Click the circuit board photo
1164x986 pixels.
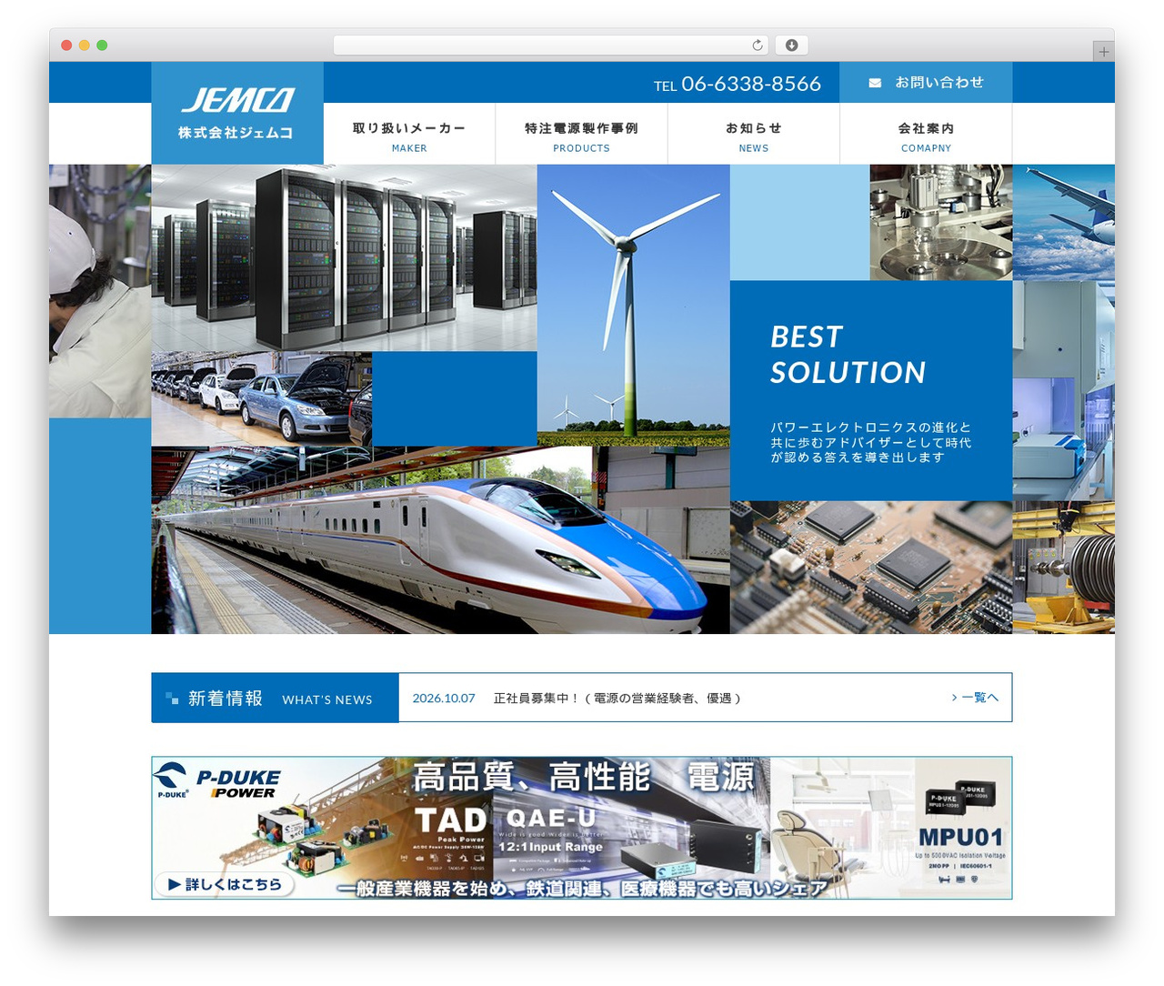point(871,568)
